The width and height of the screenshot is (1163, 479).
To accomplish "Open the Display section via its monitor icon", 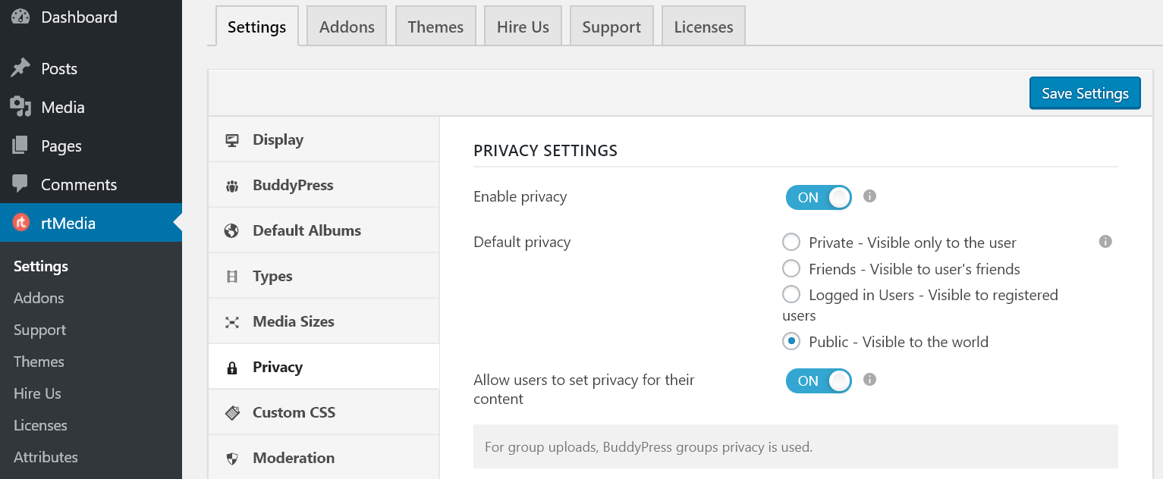I will coord(231,139).
